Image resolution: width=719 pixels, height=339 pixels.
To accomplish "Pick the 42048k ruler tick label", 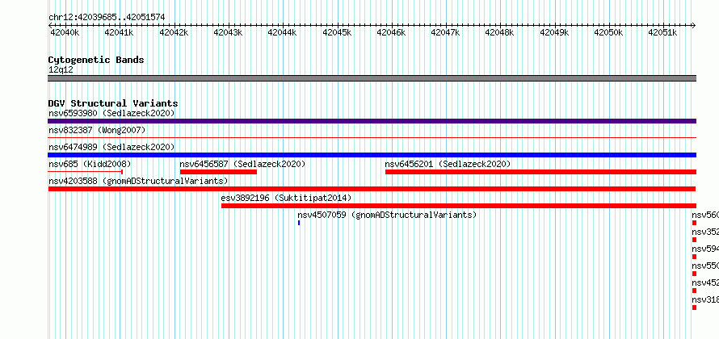I will [x=500, y=33].
